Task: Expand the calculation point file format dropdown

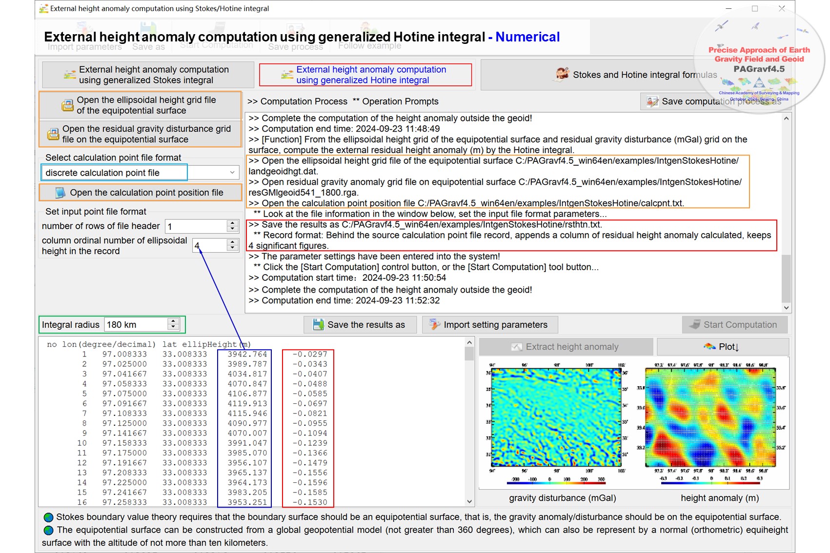Action: click(232, 173)
